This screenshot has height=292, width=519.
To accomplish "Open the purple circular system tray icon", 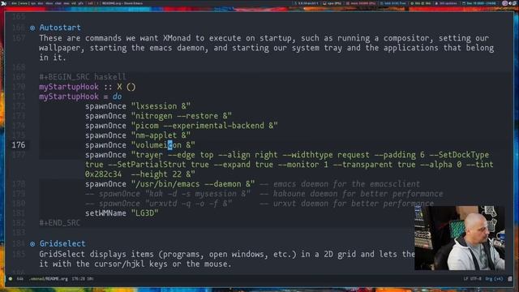I will point(504,3).
